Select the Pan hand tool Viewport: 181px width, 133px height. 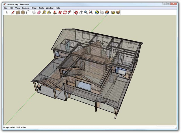pyautogui.click(x=81, y=12)
